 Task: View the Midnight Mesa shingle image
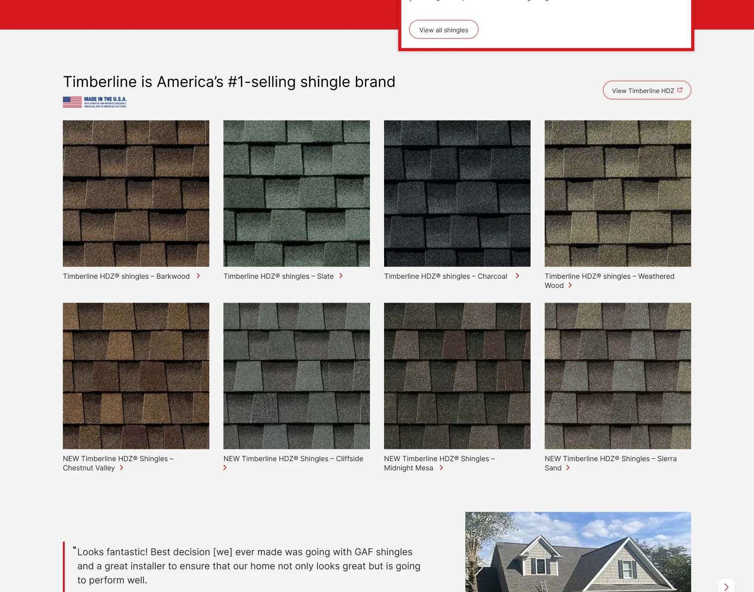tap(457, 376)
